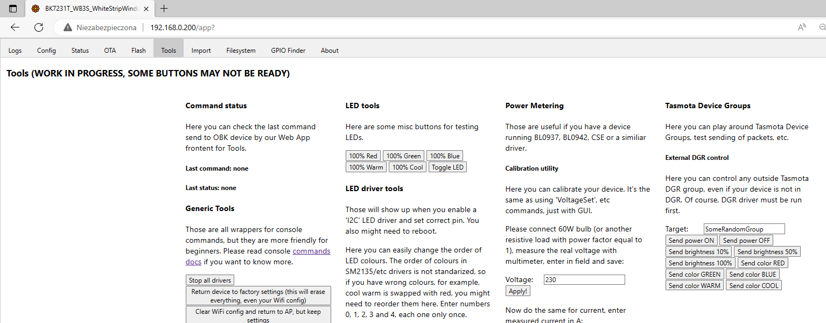Go to the Status tab
The image size is (826, 323).
(x=80, y=51)
